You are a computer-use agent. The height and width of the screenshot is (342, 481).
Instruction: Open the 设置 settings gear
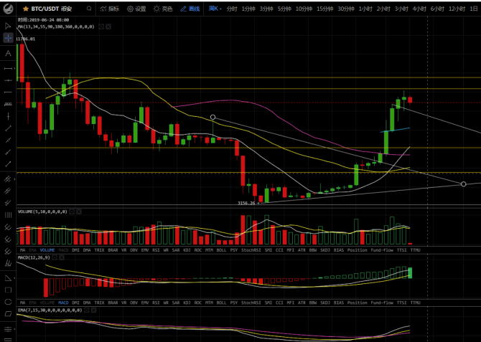pyautogui.click(x=136, y=9)
